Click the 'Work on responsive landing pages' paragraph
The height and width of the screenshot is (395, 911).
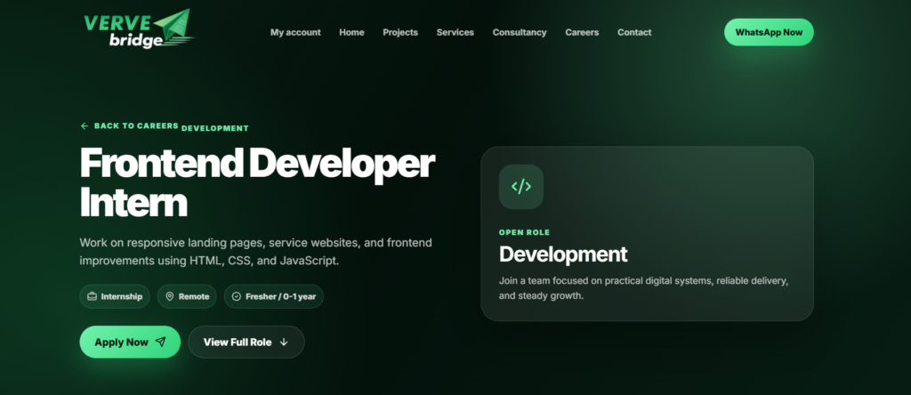pos(255,252)
